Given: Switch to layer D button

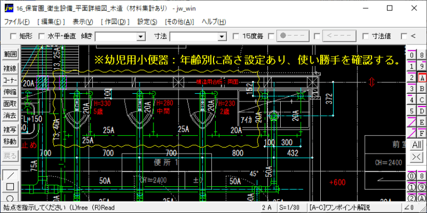Looking at the screenshot, I should click(422, 111).
